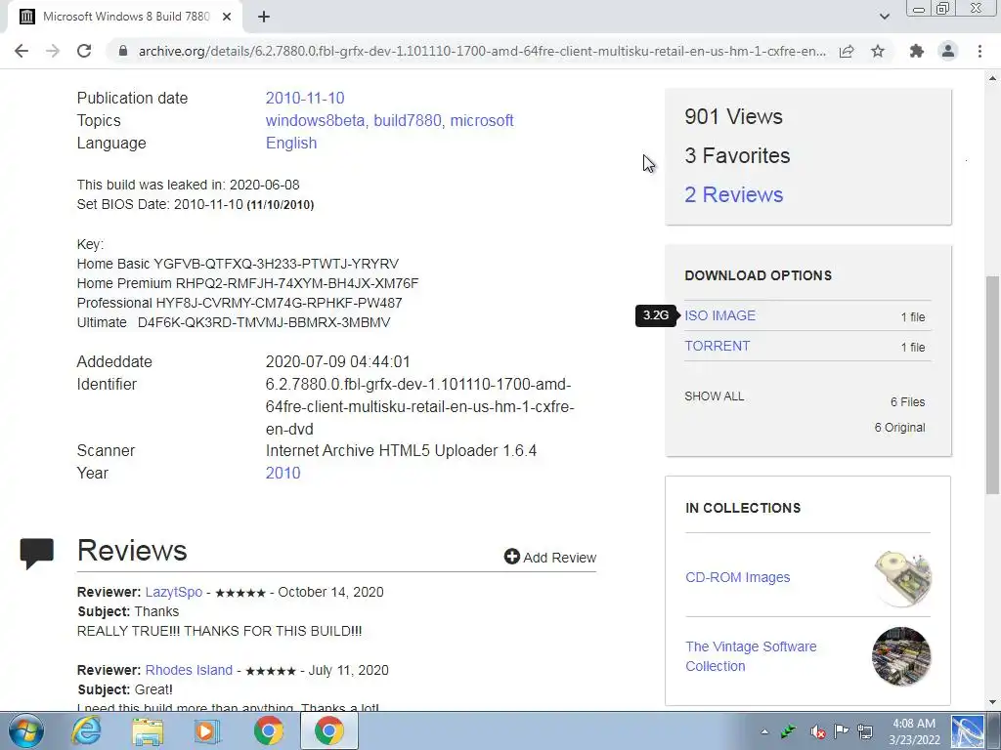This screenshot has height=750, width=1001.
Task: Click the 6 Files count text
Action: [908, 401]
